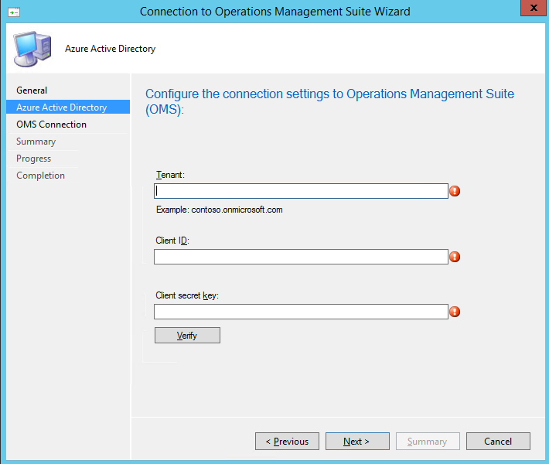Click the Summary button in the bottom bar
Viewport: 549px width, 464px height.
coord(427,442)
